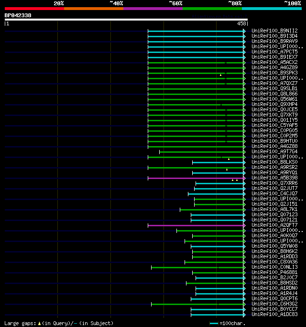The width and height of the screenshot is (306, 327).
Task: Click the green alignment bar of C0NLI3
Action: click(197, 267)
